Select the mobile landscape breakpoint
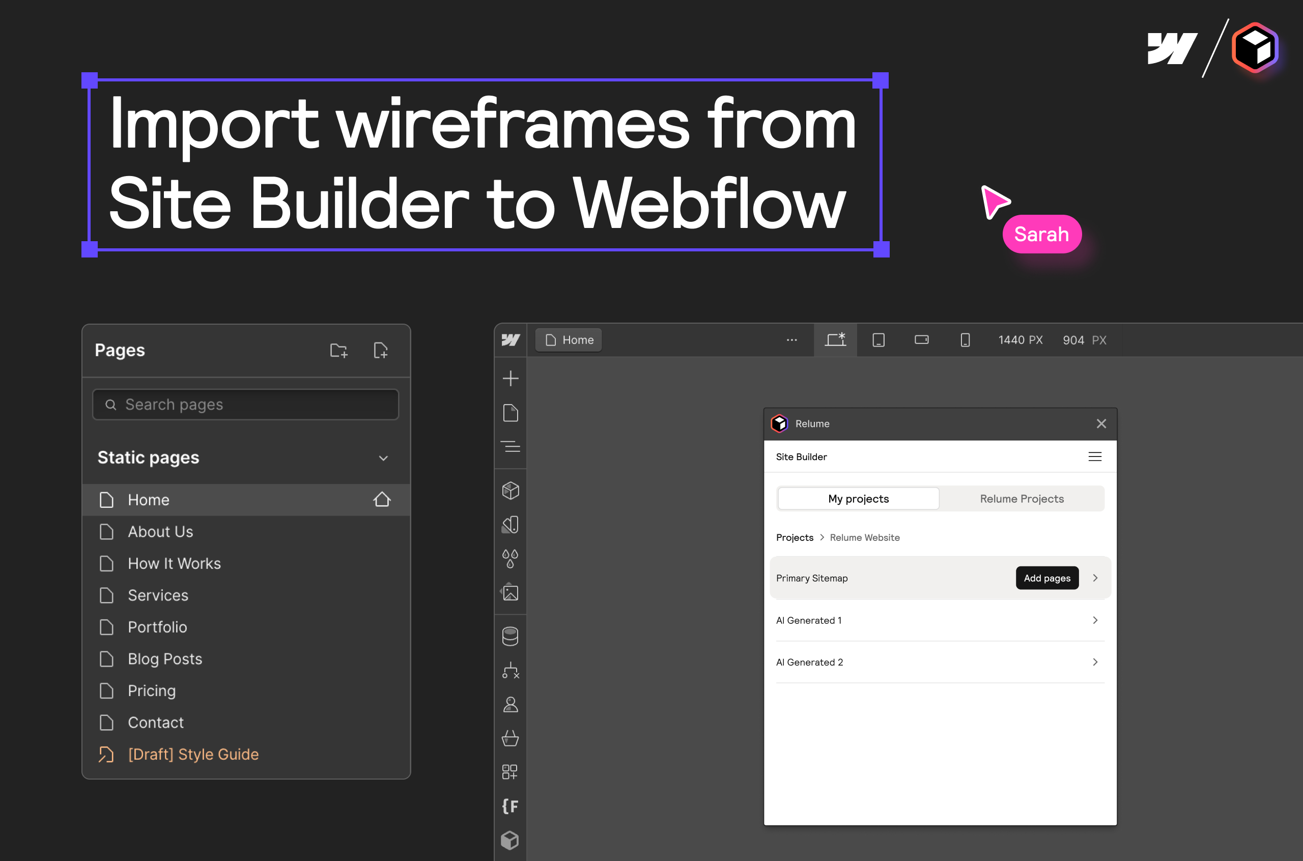1303x861 pixels. (x=922, y=340)
